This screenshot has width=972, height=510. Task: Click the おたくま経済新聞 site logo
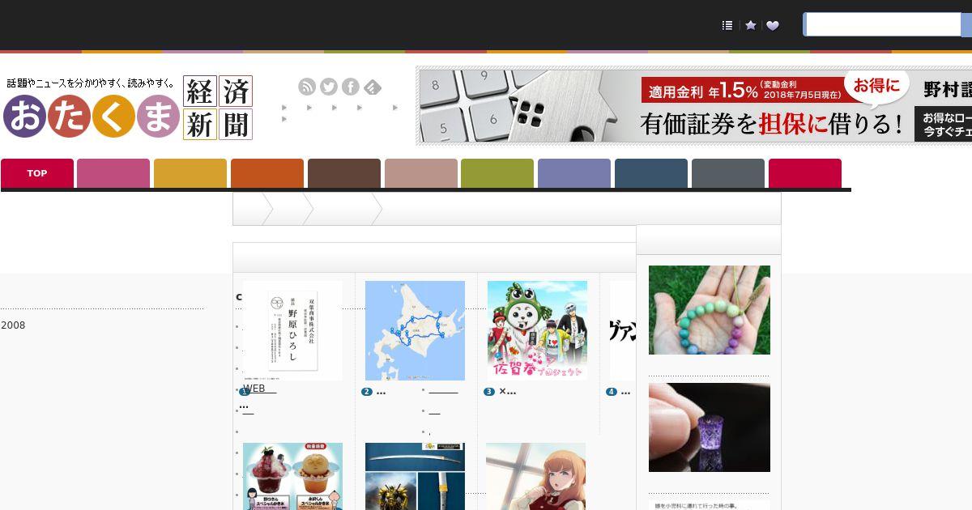coord(128,107)
